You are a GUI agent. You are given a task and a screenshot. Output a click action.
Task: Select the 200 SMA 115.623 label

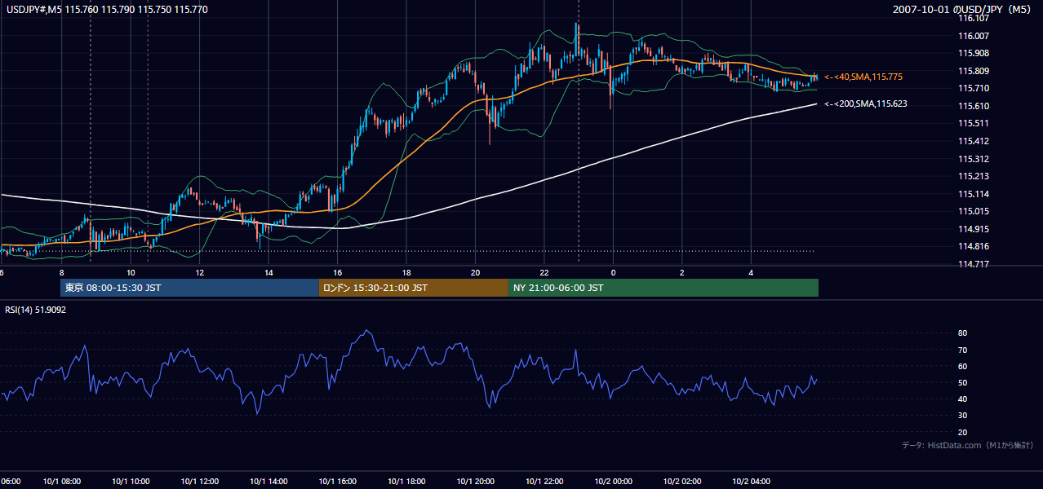point(866,104)
